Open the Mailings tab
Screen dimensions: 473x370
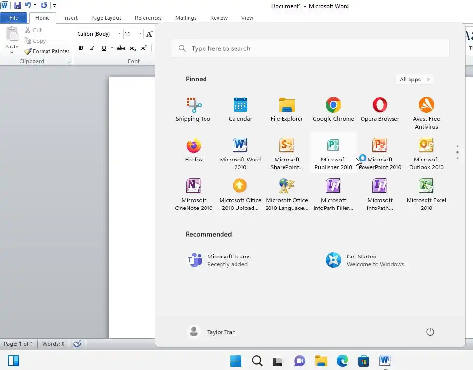[x=186, y=18]
